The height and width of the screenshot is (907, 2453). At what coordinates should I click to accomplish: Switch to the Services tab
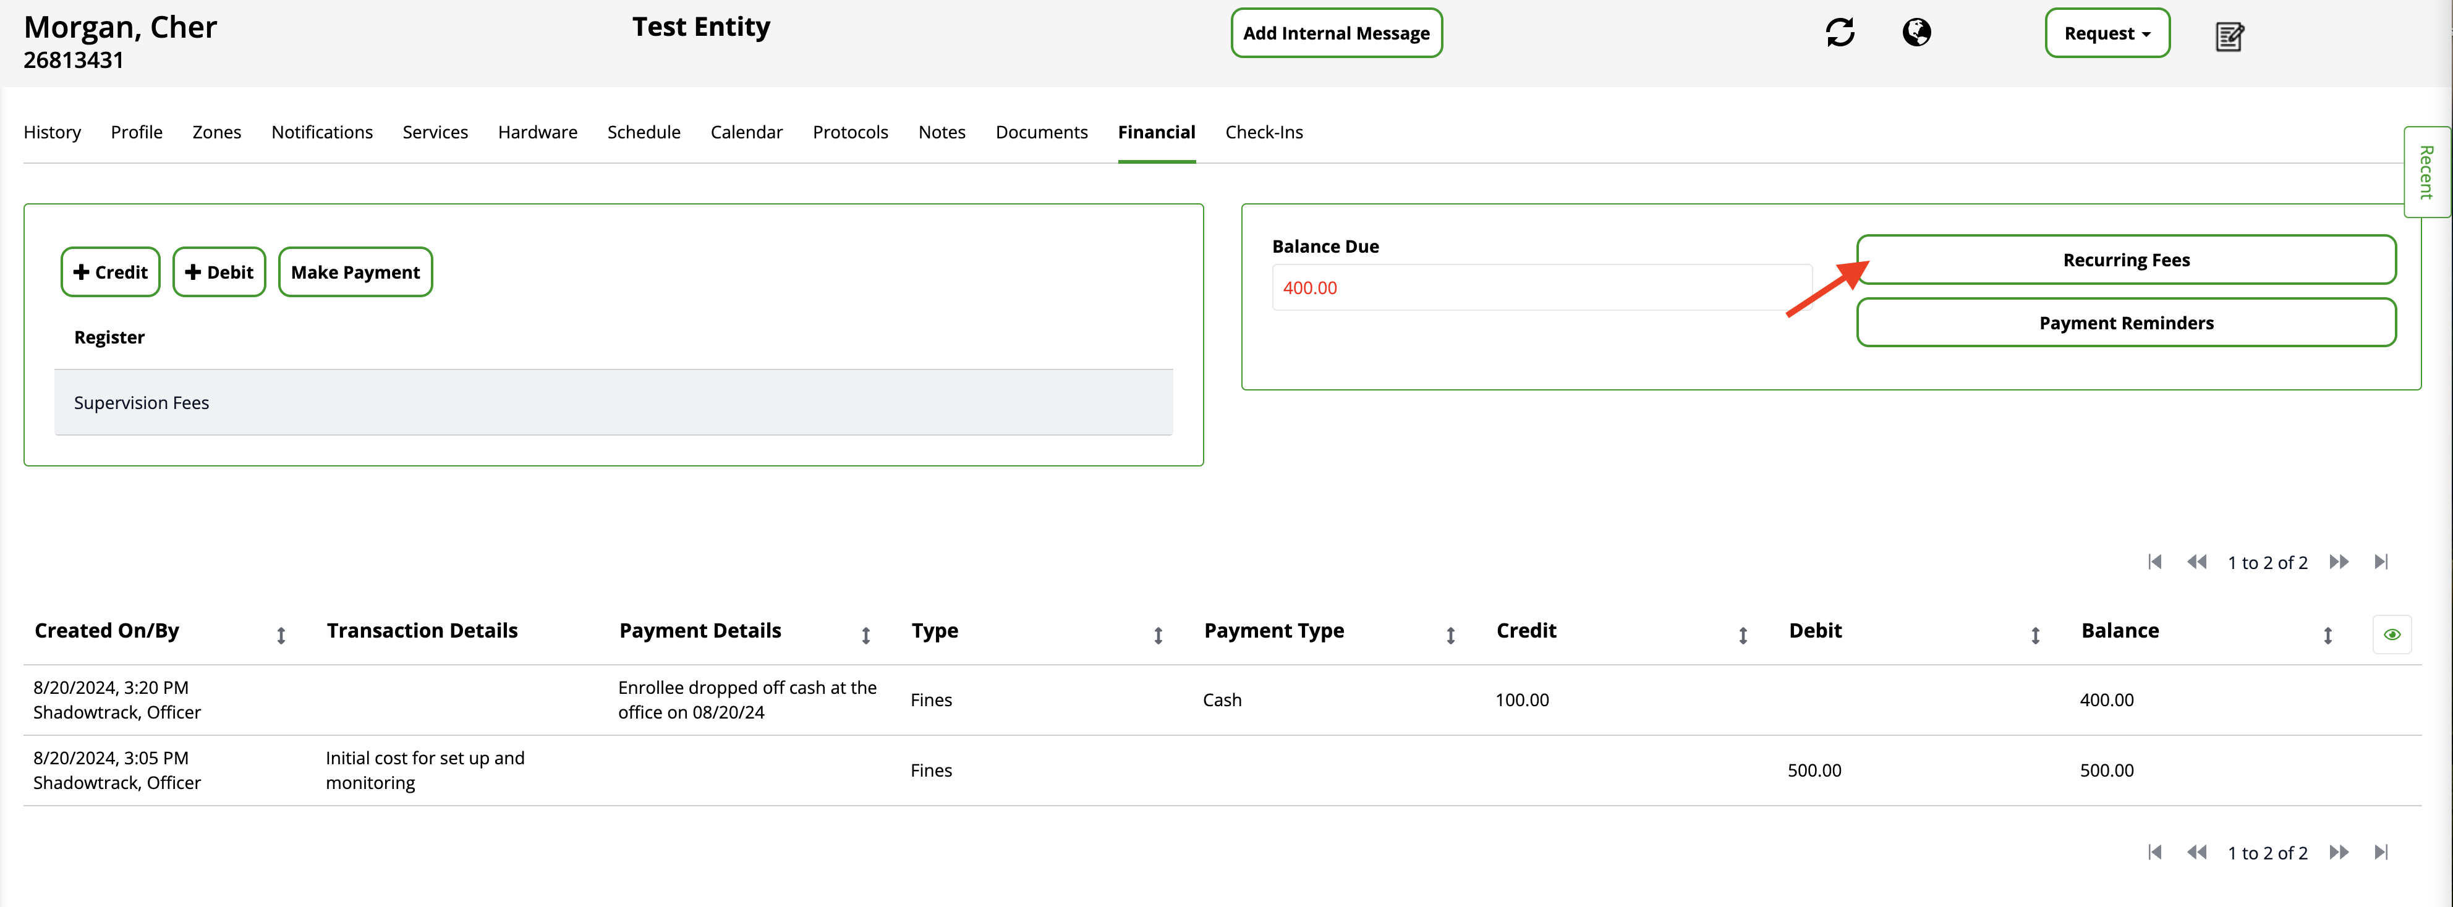point(435,132)
